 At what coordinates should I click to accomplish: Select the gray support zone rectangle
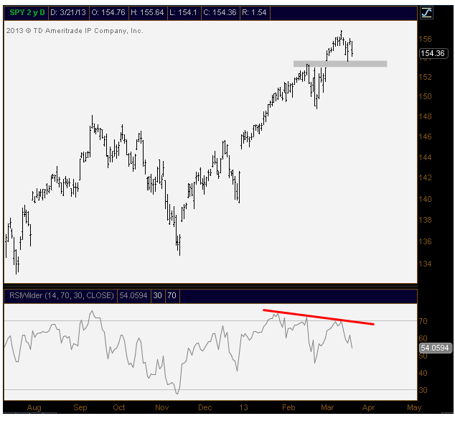[340, 64]
